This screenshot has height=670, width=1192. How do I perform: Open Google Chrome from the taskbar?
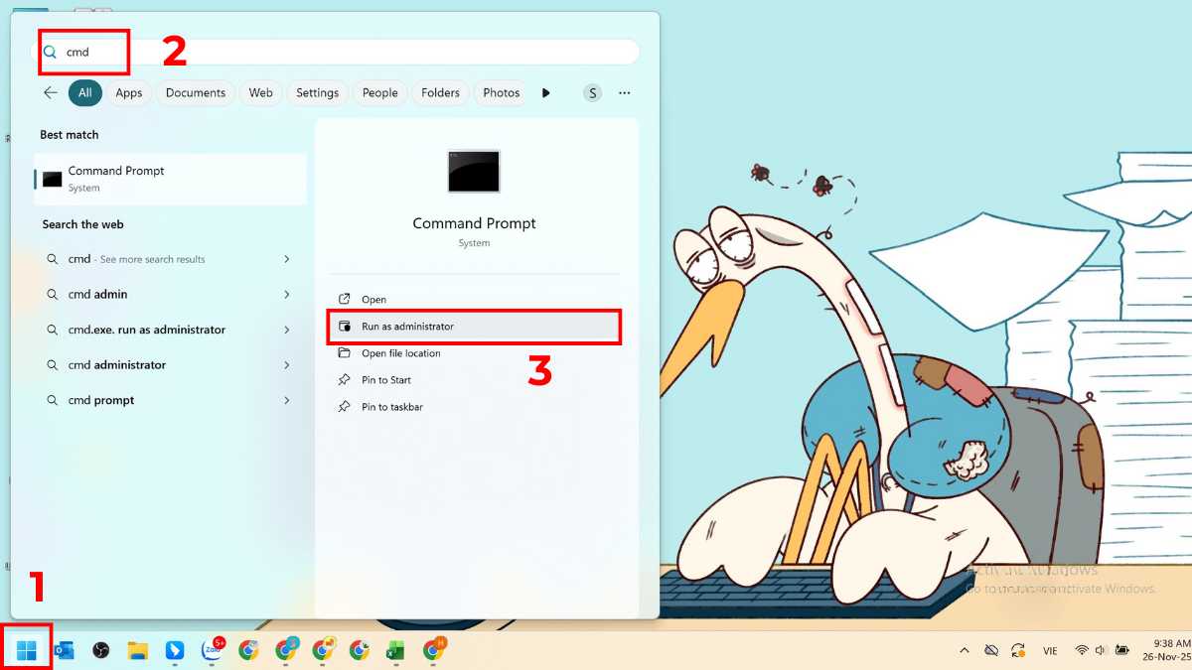(248, 648)
